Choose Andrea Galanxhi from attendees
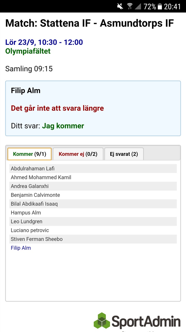Screen dimensions: 186x332 coord(30,186)
